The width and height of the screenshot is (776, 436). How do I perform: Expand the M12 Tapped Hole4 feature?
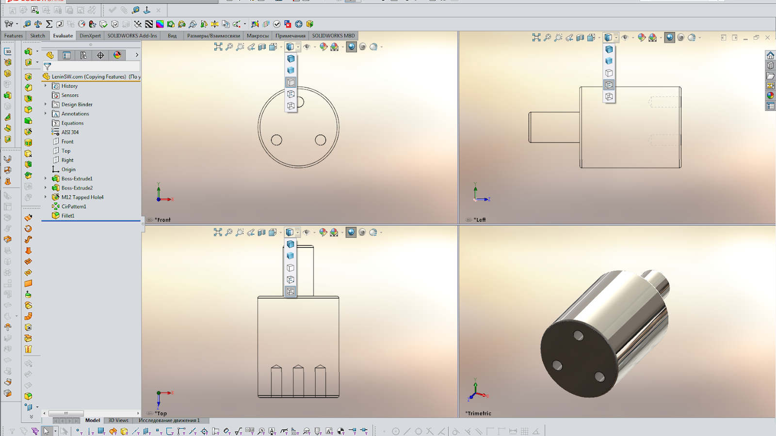(x=45, y=197)
